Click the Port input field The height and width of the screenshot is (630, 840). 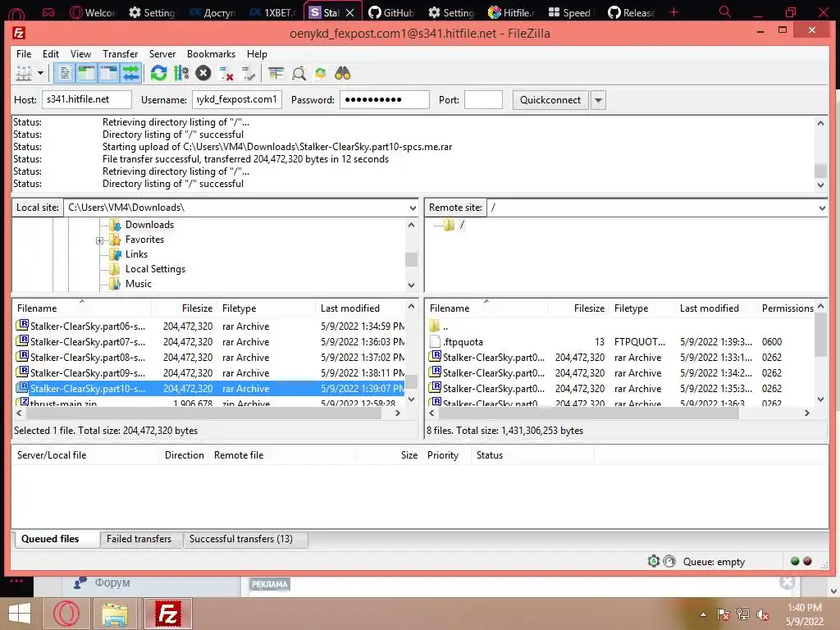click(x=483, y=99)
